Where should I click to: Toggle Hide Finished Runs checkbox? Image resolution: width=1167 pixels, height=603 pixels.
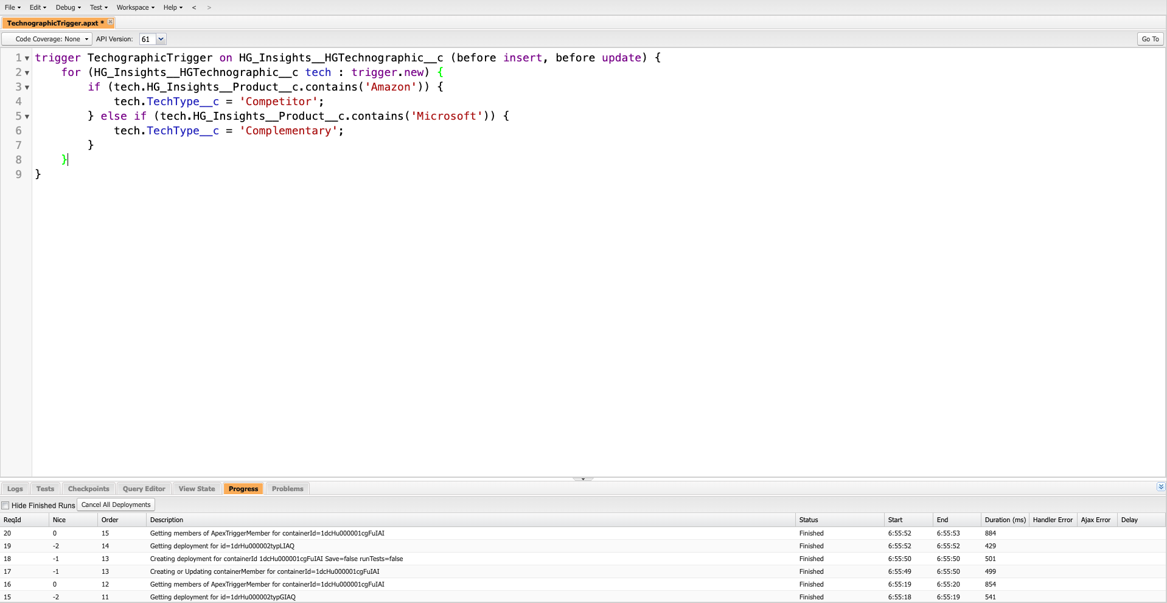click(5, 505)
